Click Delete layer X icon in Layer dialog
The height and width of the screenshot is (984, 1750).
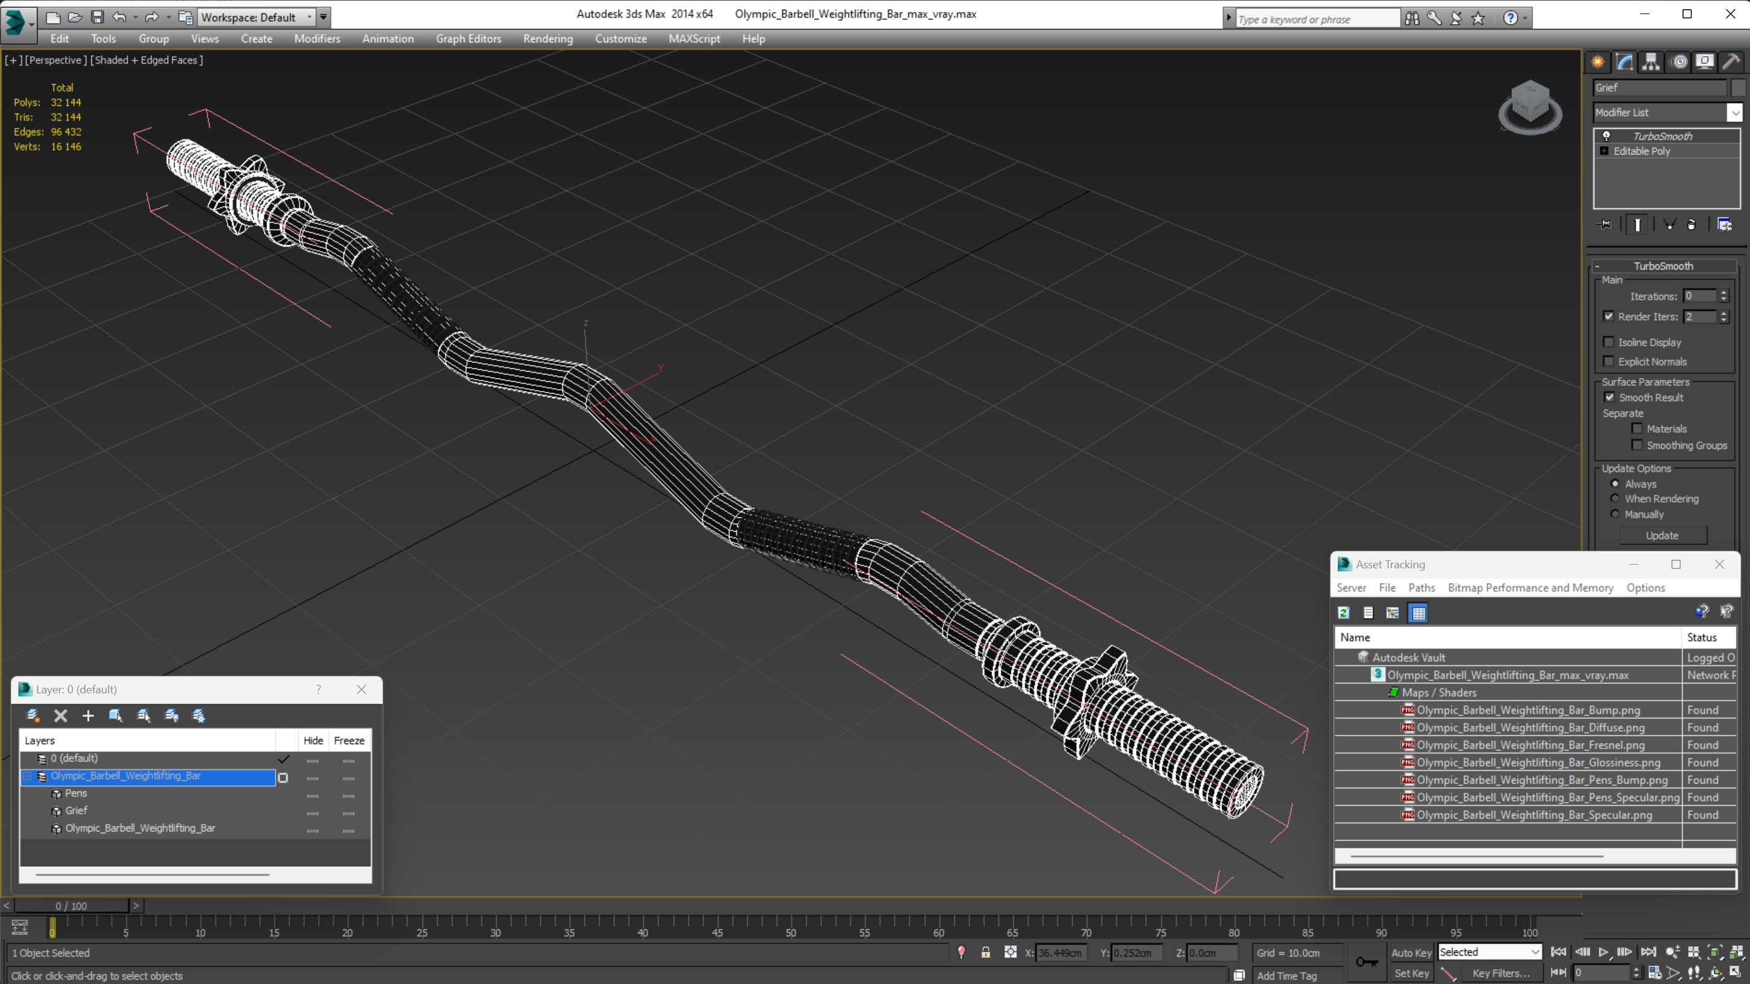(61, 715)
